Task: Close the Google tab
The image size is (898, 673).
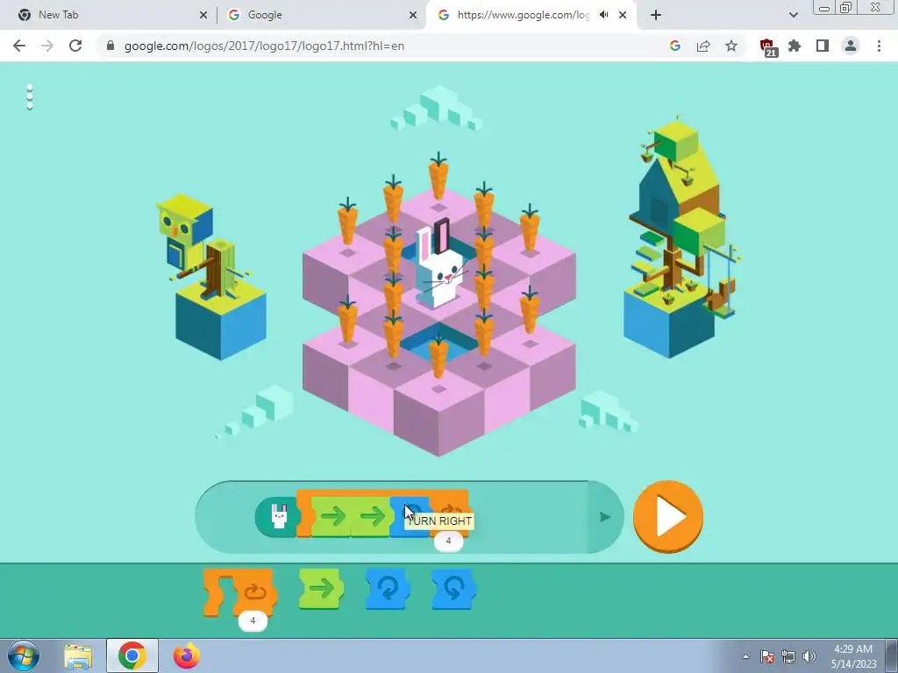Action: tap(413, 15)
